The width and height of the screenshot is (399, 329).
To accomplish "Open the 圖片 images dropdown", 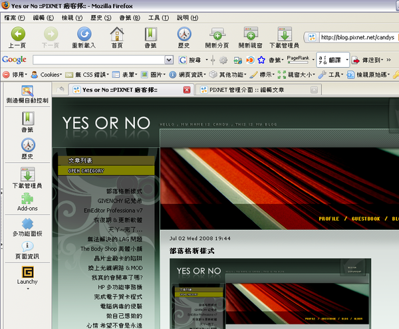I will [153, 74].
